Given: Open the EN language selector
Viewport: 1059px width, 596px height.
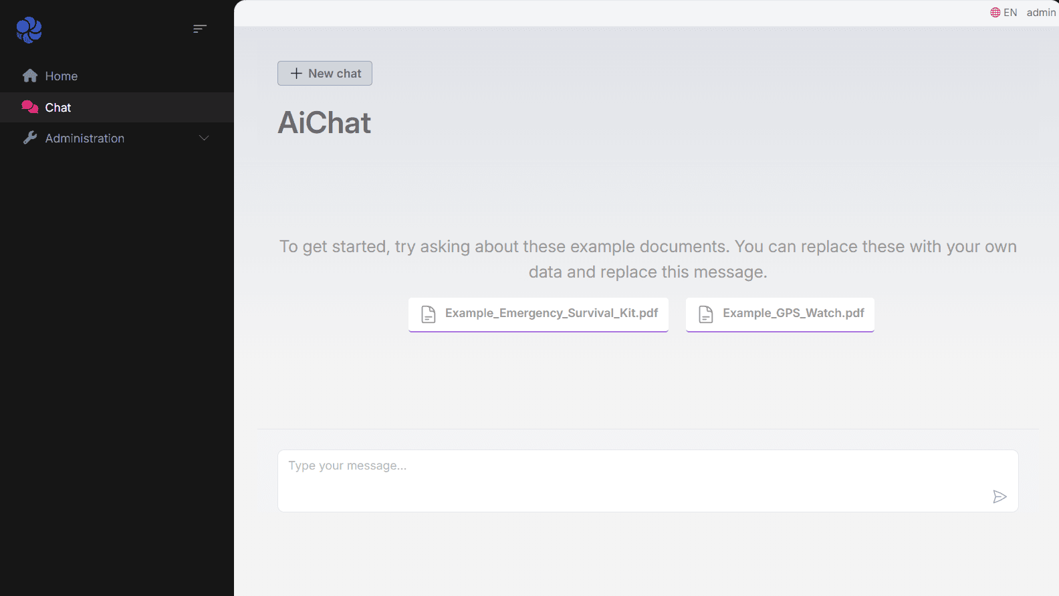Looking at the screenshot, I should (1004, 13).
